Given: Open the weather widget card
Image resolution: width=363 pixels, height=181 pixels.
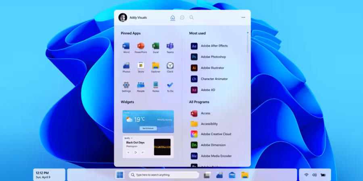Looking at the screenshot, I should pos(148,121).
